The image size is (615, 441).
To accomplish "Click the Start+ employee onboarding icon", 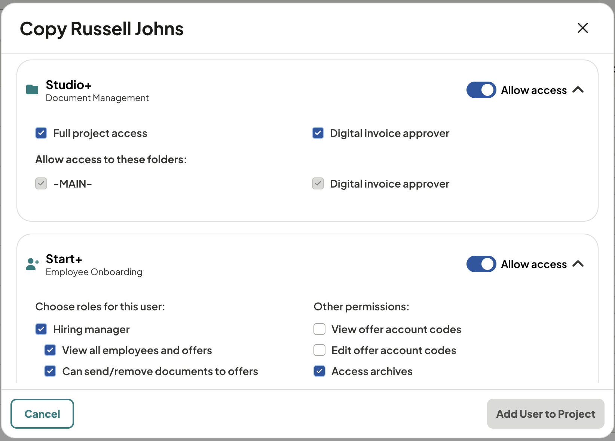I will 33,264.
